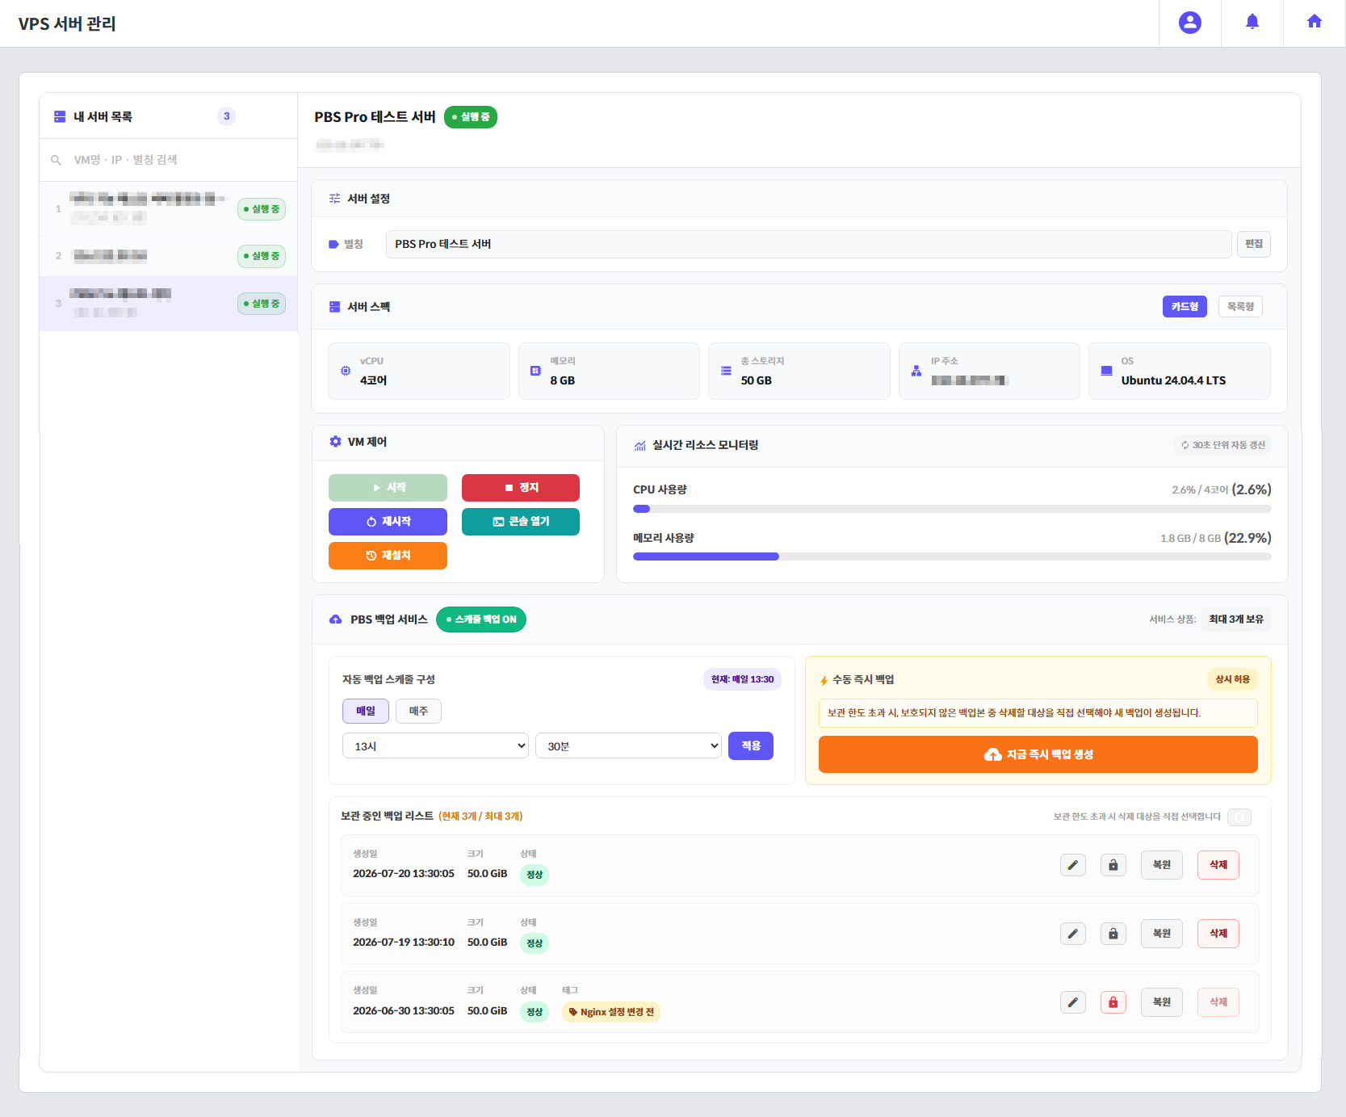Restore the 2026-06-30 backup
1346x1117 pixels.
coord(1162,1002)
